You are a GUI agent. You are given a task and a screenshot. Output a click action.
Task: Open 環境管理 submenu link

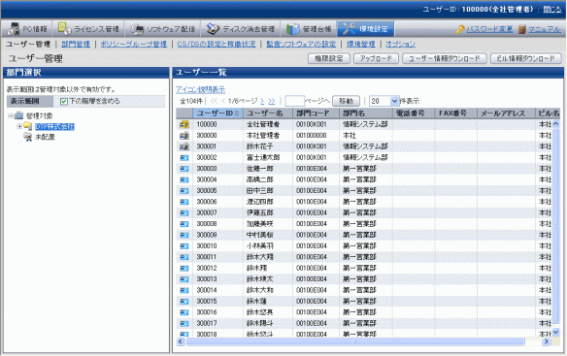pos(360,44)
